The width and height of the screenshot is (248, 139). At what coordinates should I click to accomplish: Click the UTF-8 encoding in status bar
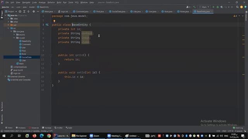pyautogui.click(x=231, y=131)
